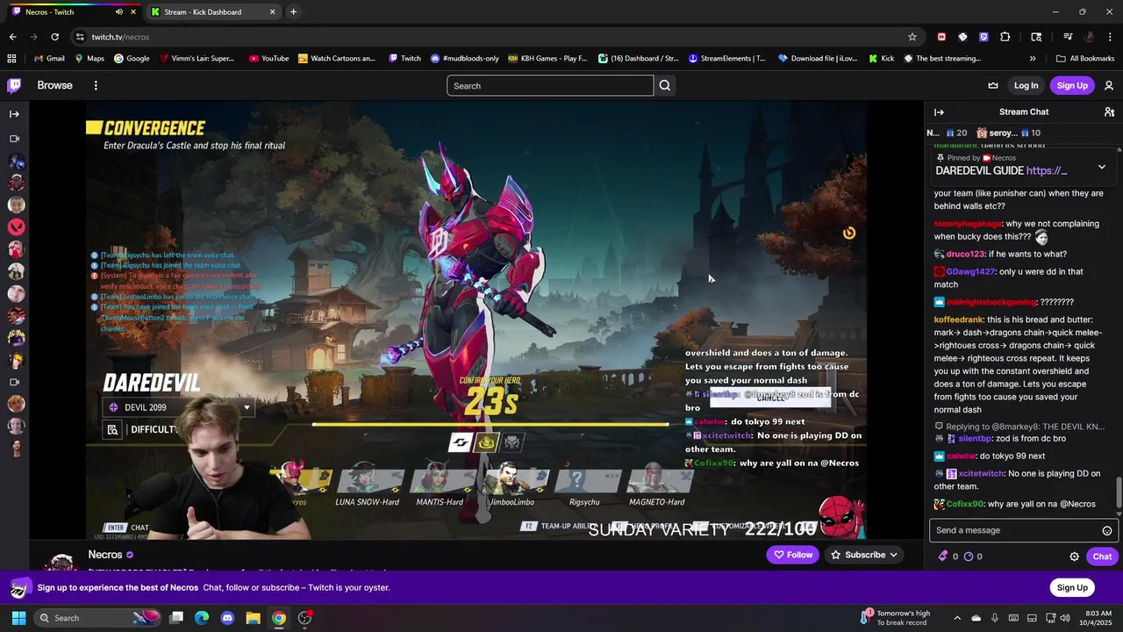The image size is (1123, 632).
Task: Open a new browser tab
Action: (x=293, y=12)
